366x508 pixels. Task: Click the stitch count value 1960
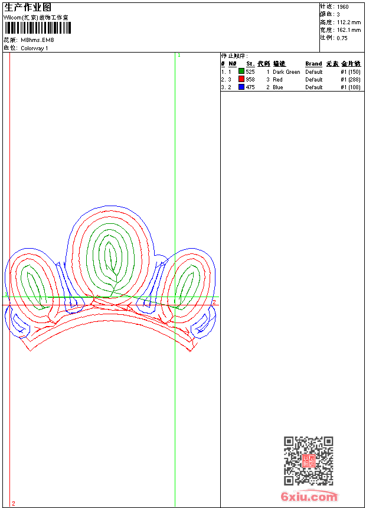coord(342,7)
